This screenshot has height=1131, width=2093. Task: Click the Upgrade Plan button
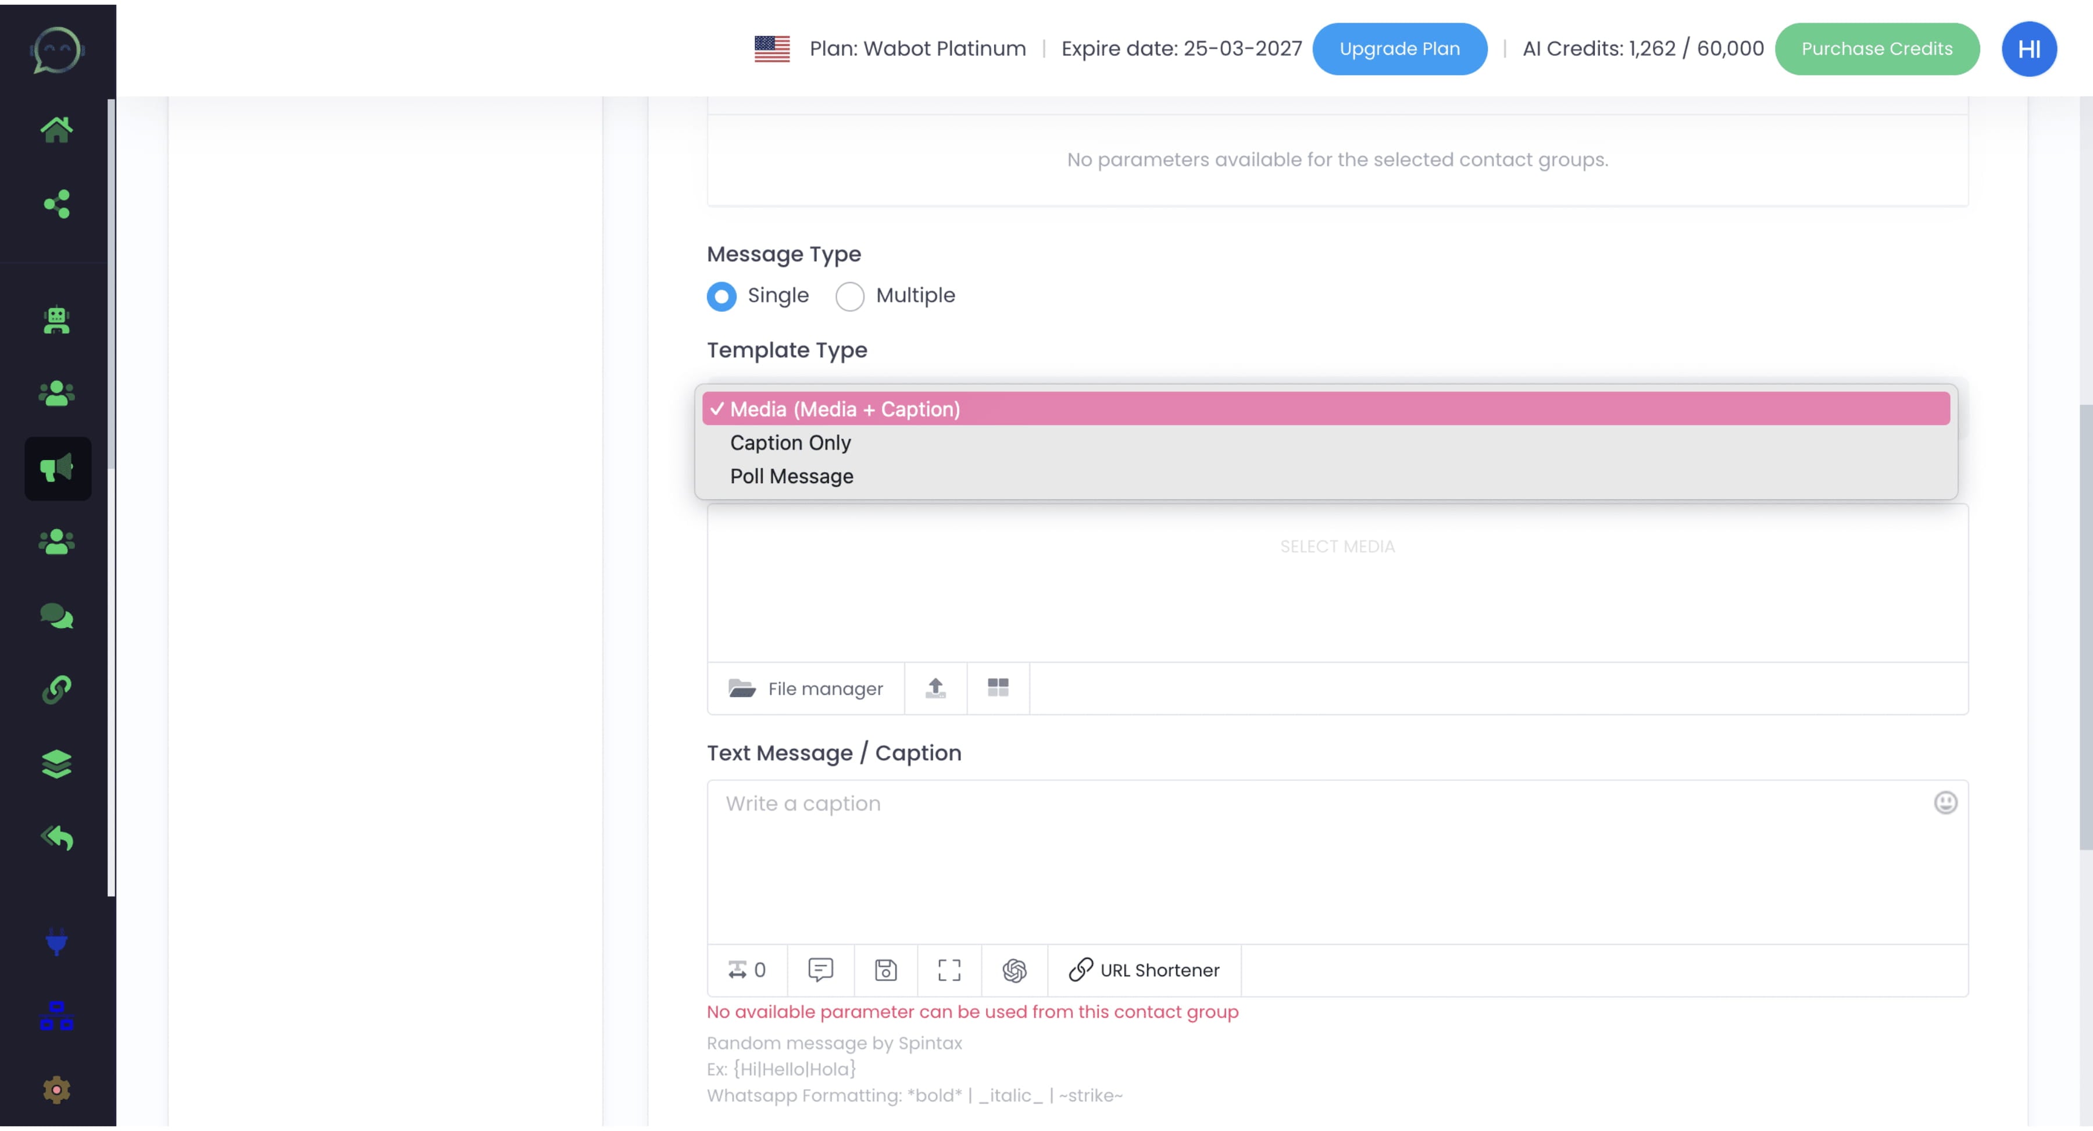[x=1399, y=49]
